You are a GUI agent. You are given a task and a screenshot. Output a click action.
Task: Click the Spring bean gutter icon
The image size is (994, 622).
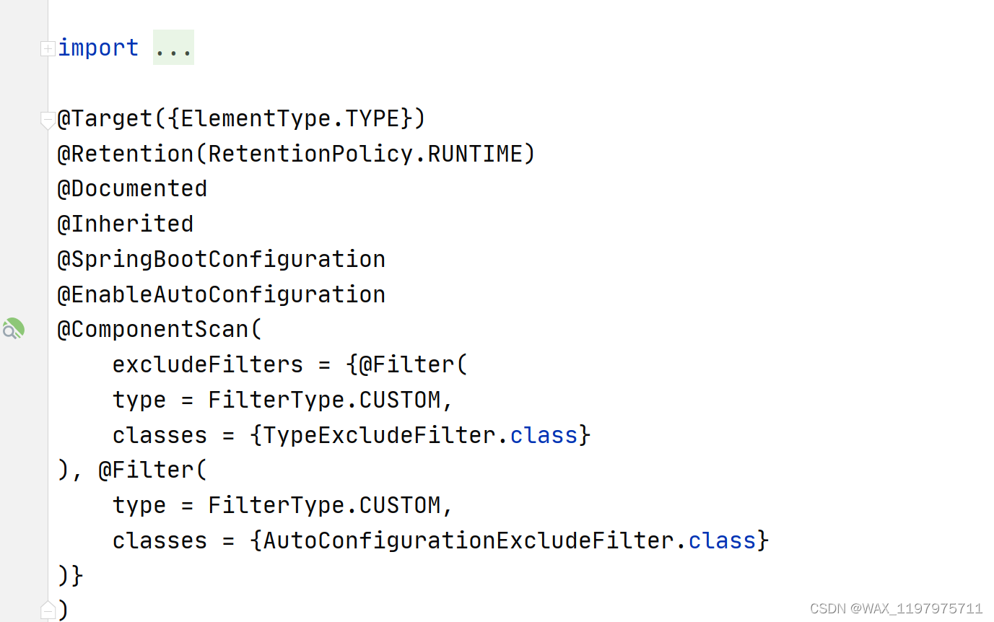pyautogui.click(x=13, y=329)
